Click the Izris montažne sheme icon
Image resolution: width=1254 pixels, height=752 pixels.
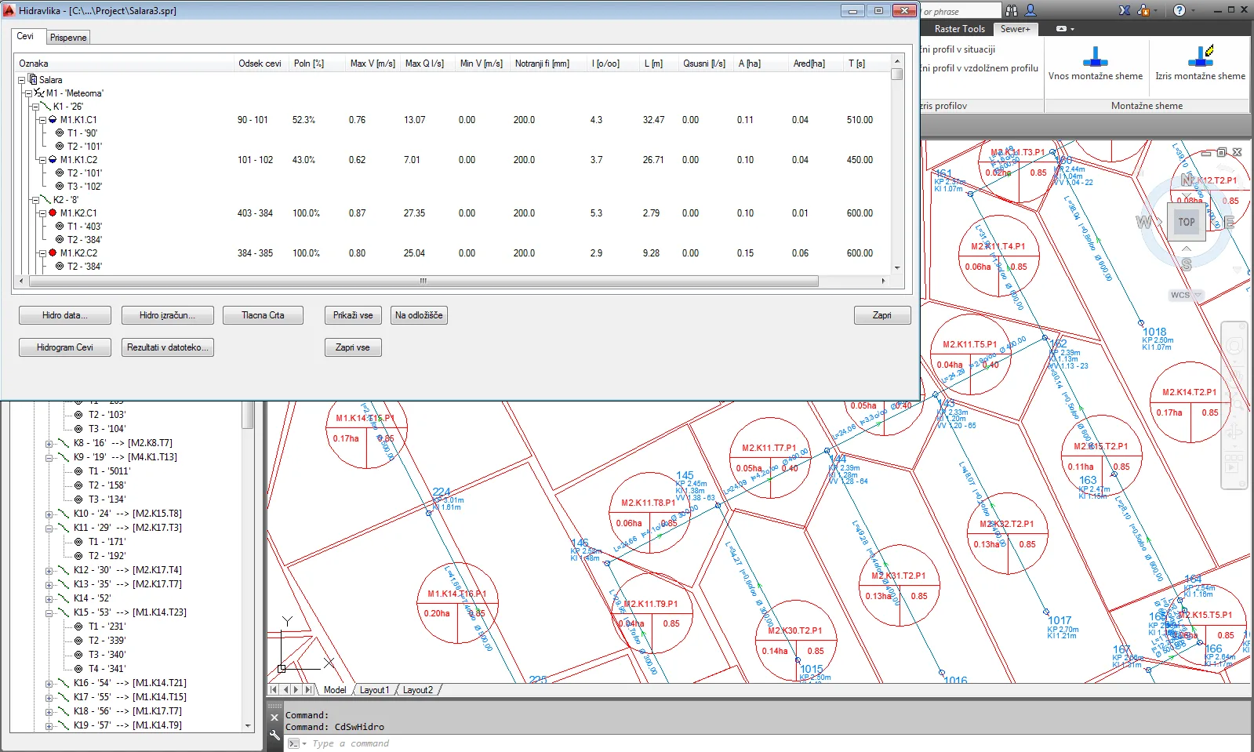(1200, 56)
